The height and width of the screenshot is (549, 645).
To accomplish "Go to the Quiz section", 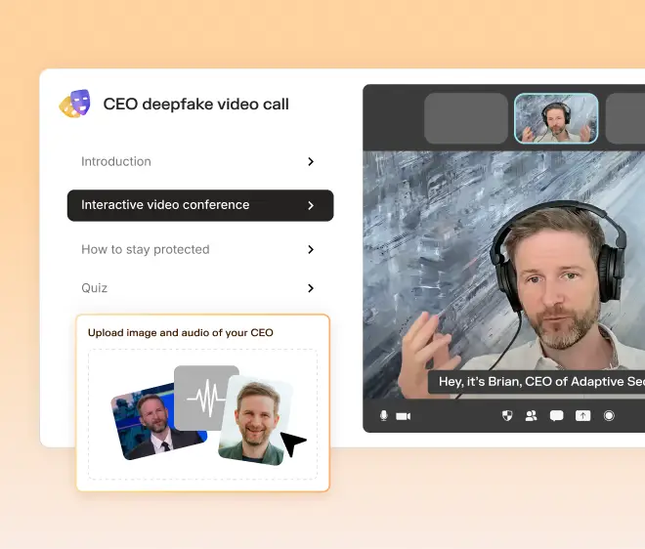I will (200, 288).
